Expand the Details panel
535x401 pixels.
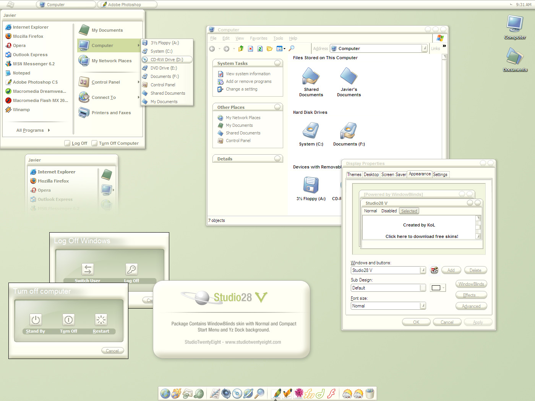[x=277, y=158]
